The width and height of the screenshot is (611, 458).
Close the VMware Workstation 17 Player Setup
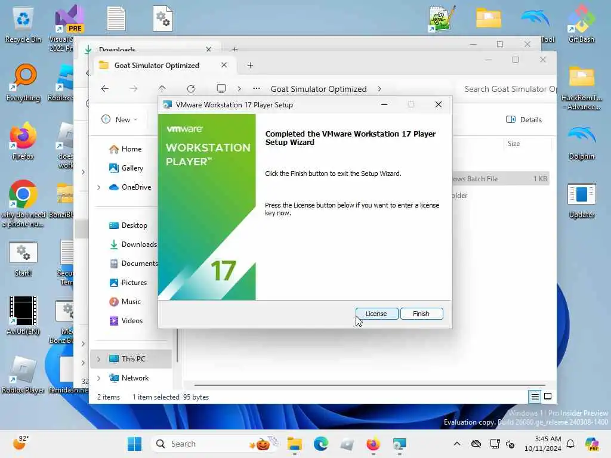coord(439,105)
